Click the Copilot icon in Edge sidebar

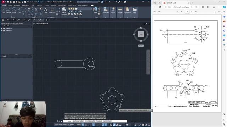[224, 7]
